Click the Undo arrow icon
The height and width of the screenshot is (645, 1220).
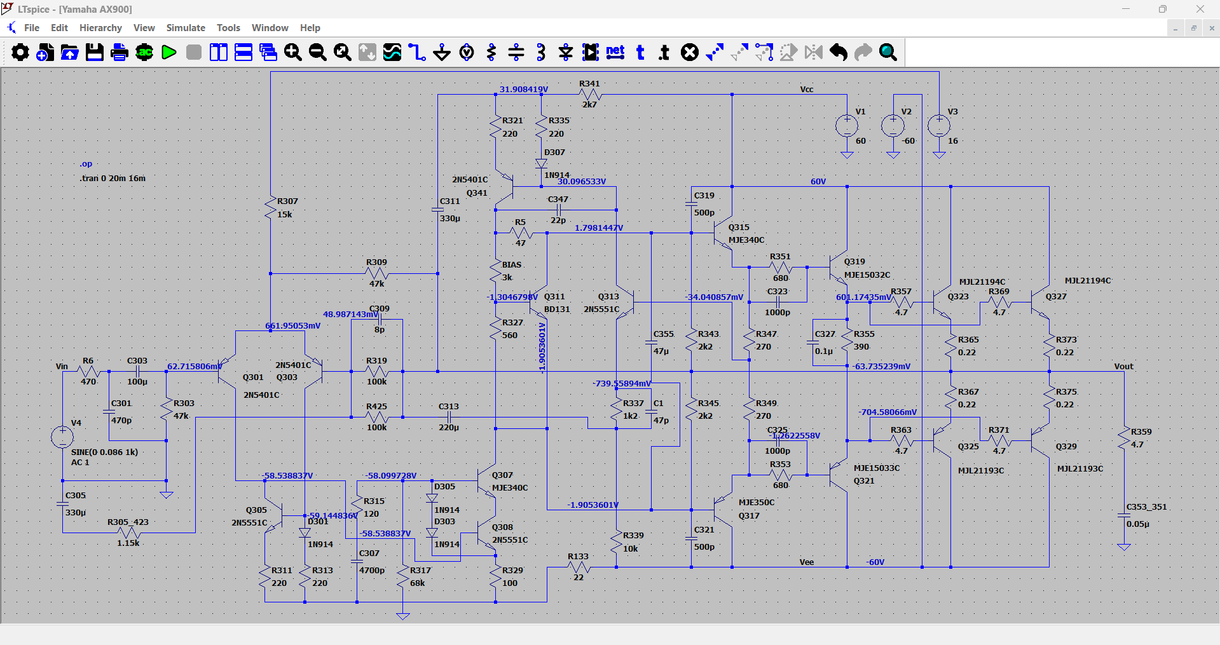pos(839,52)
